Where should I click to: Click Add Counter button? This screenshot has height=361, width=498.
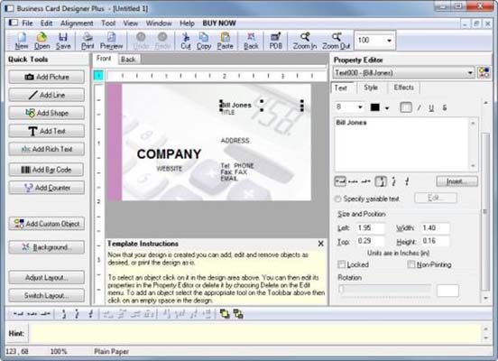click(x=47, y=188)
